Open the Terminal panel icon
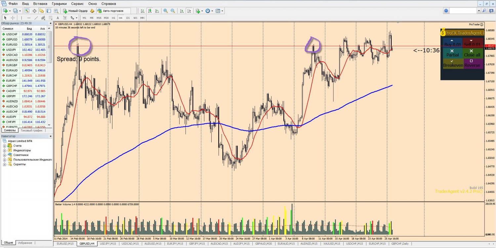Image resolution: width=496 pixels, height=248 pixels. [49, 11]
